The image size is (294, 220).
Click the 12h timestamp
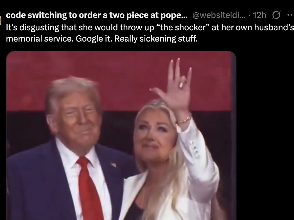pyautogui.click(x=259, y=15)
